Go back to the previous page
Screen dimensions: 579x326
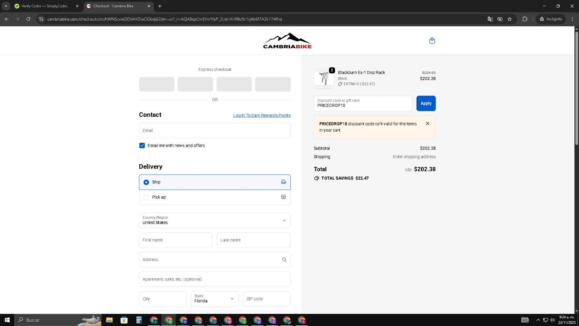7,19
